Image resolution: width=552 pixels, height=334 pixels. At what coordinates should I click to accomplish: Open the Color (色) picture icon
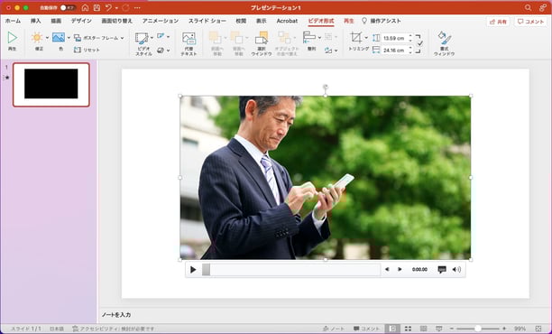tap(59, 37)
